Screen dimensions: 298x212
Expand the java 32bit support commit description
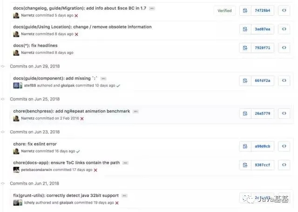pos(124,196)
